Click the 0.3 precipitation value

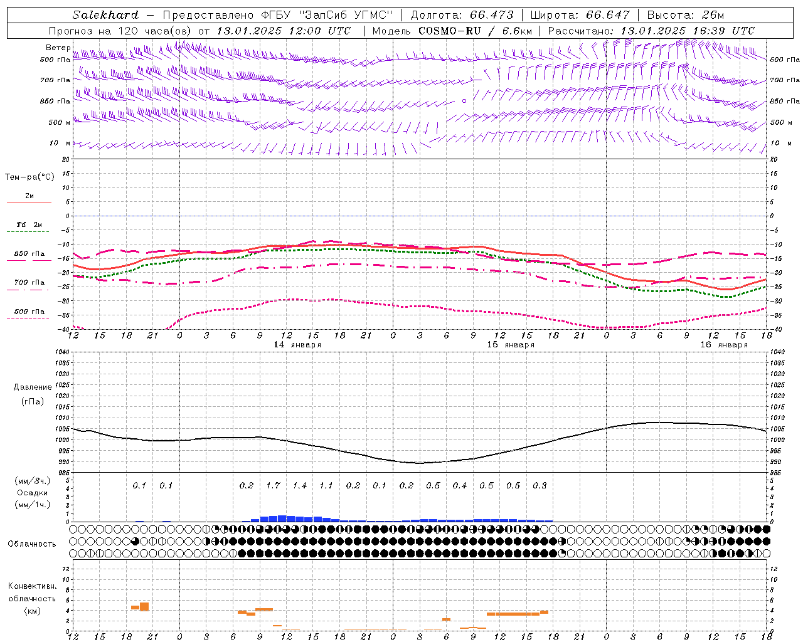[540, 485]
